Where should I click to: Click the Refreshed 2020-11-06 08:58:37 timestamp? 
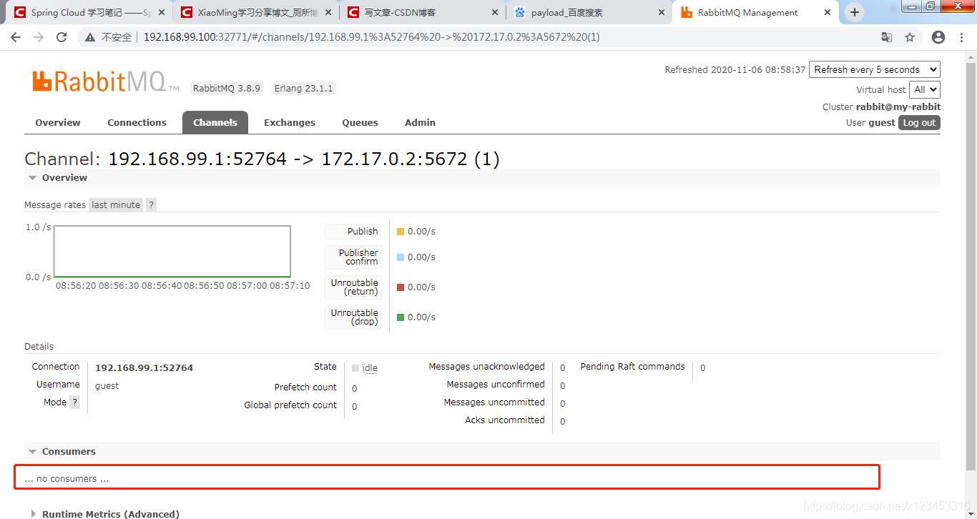735,69
